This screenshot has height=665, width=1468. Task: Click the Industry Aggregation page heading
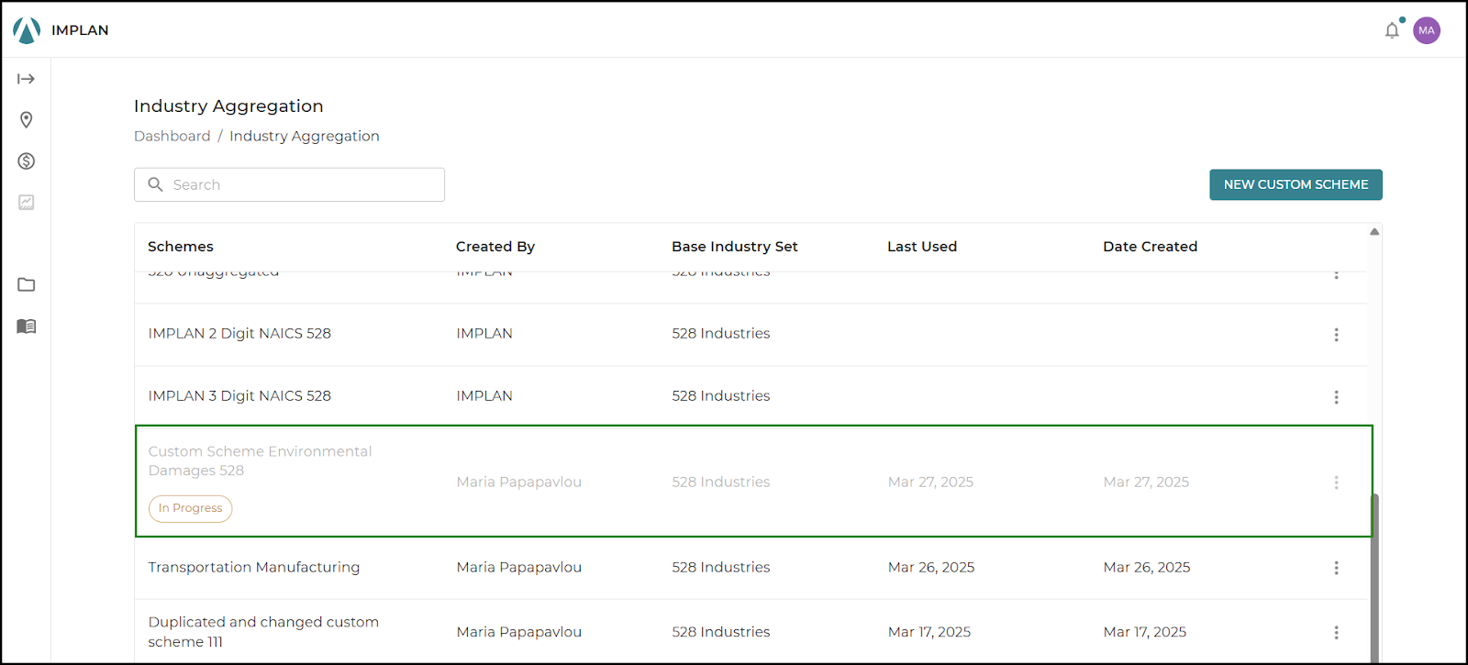point(228,106)
